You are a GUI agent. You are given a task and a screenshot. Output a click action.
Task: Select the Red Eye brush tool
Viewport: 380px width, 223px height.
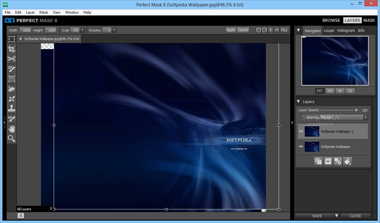click(x=12, y=119)
